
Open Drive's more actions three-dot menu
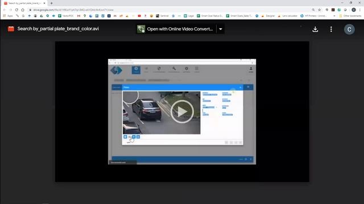(331, 29)
